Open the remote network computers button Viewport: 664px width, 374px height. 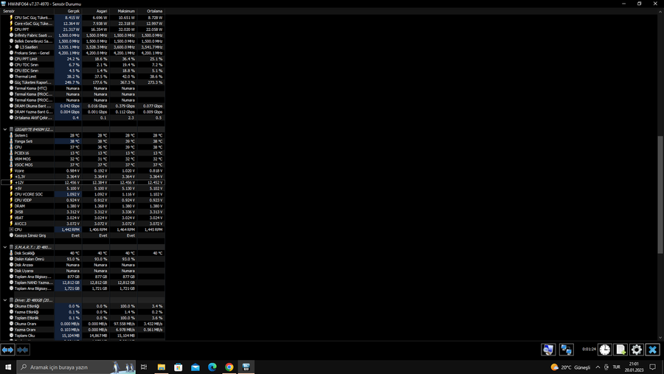[566, 350]
